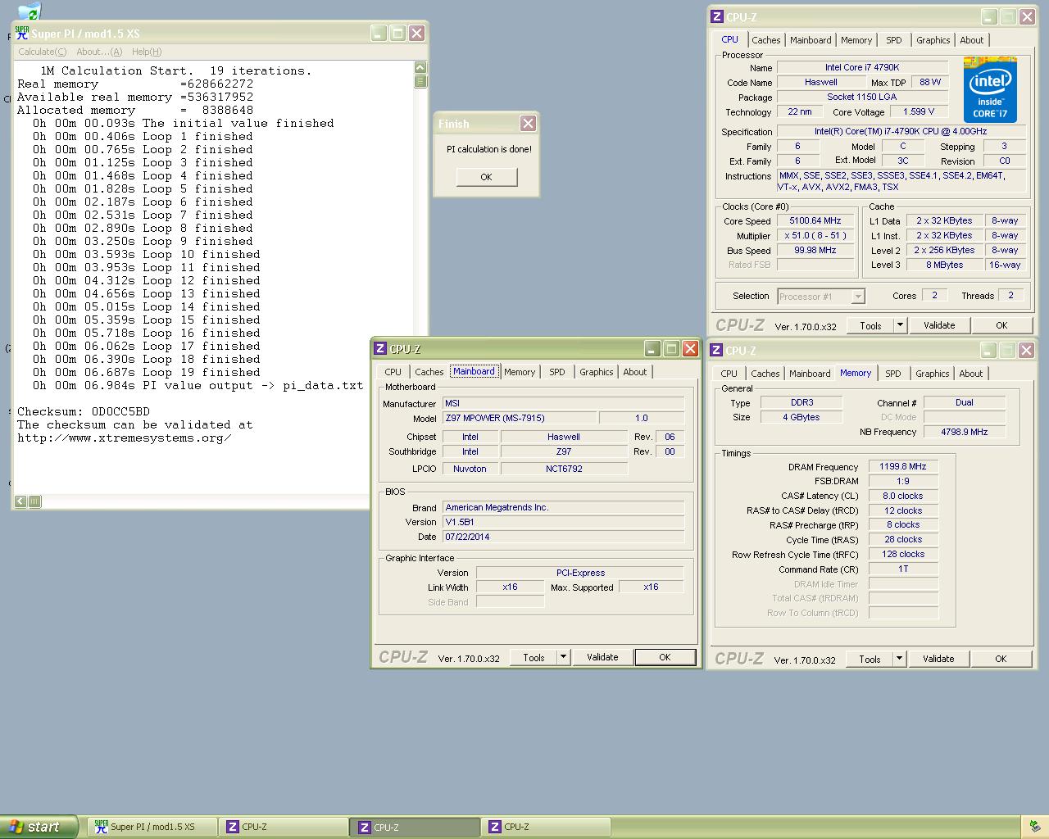
Task: Select Memory tab in CPU-Z Mainboard window
Action: [520, 372]
